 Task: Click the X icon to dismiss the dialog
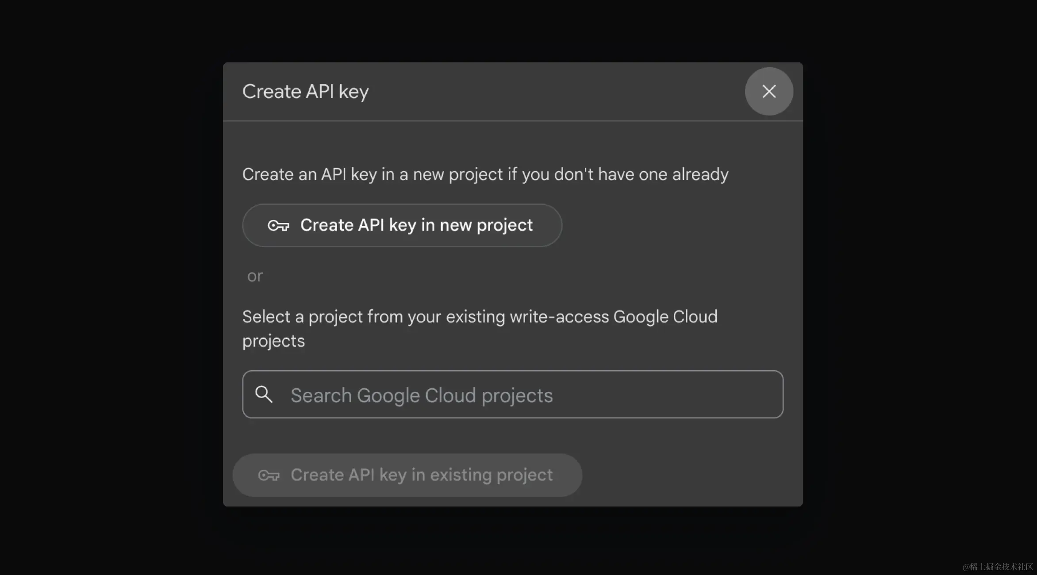[769, 91]
